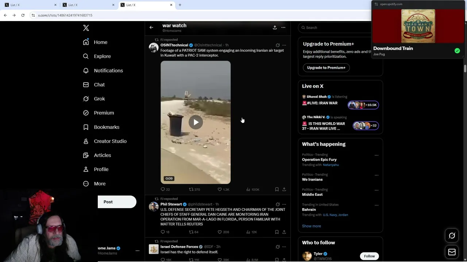Screen dimensions: 467x262
Task: Share the Phil Stewart post
Action: (284, 232)
